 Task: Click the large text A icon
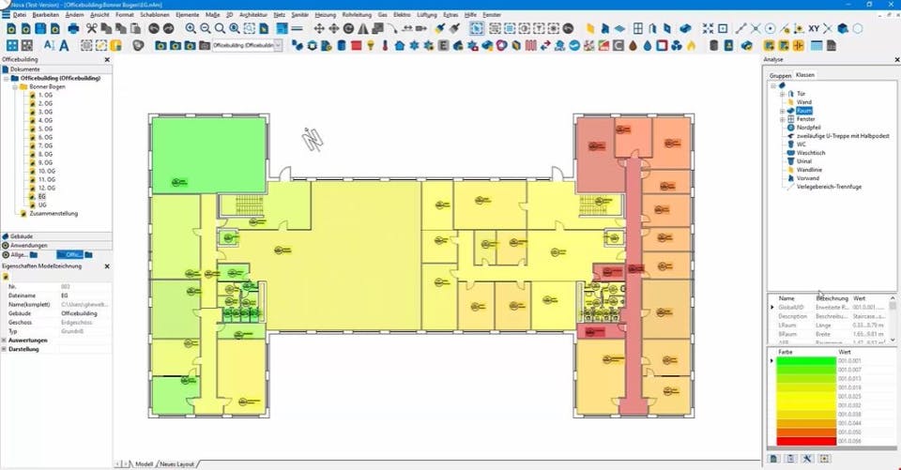(64, 45)
